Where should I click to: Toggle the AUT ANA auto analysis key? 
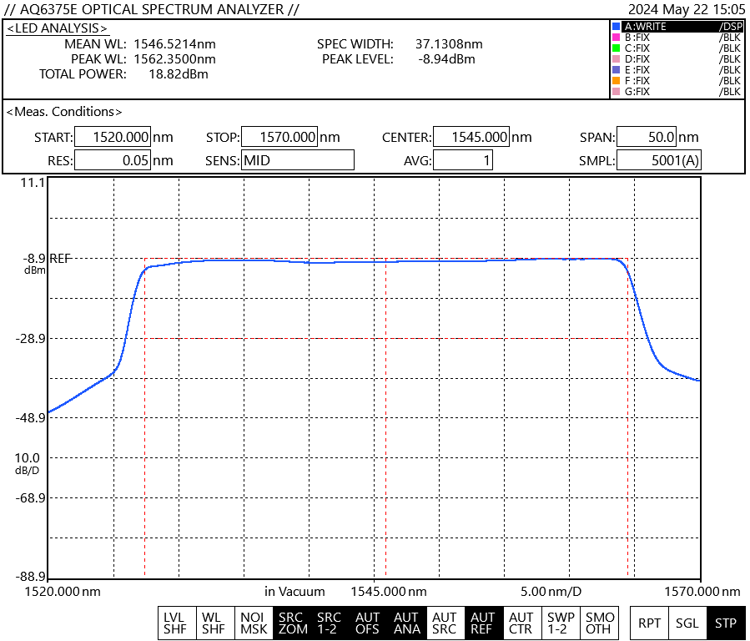coord(406,623)
